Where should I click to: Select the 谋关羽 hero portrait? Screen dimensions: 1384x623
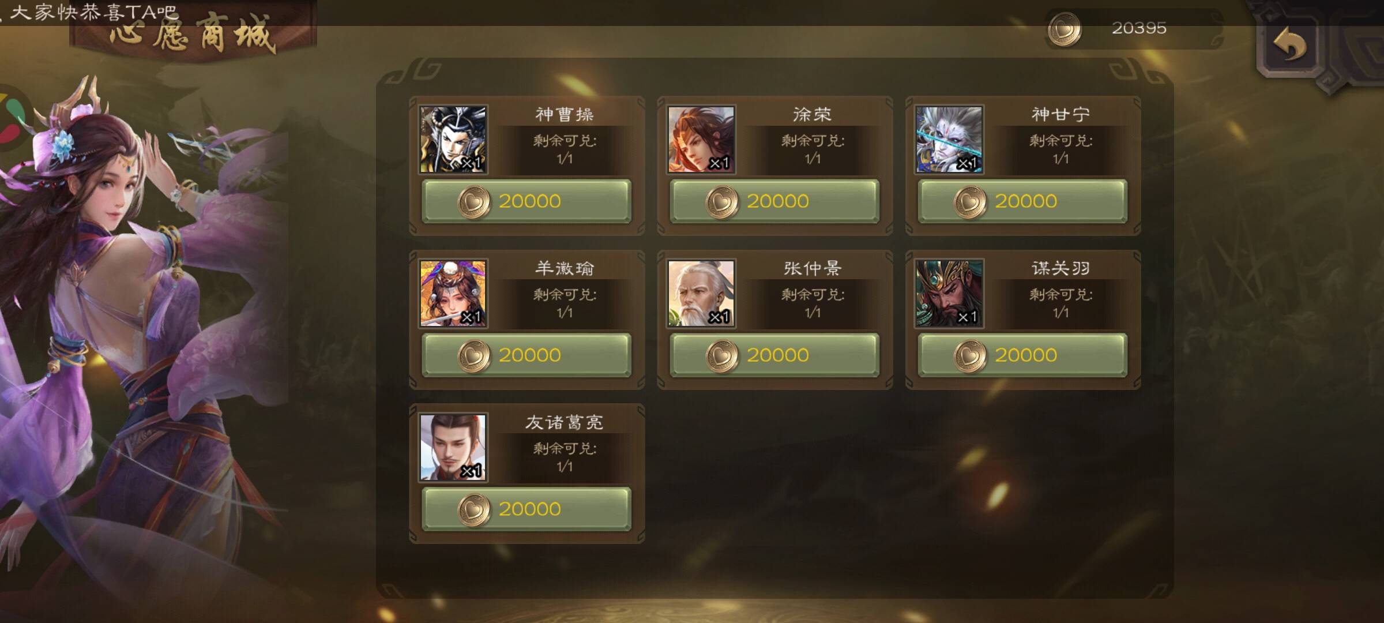(949, 294)
